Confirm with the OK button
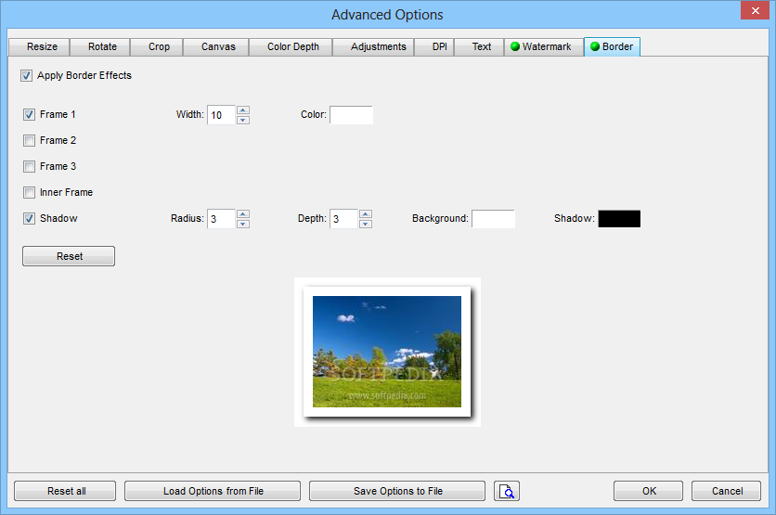776x515 pixels. click(648, 491)
